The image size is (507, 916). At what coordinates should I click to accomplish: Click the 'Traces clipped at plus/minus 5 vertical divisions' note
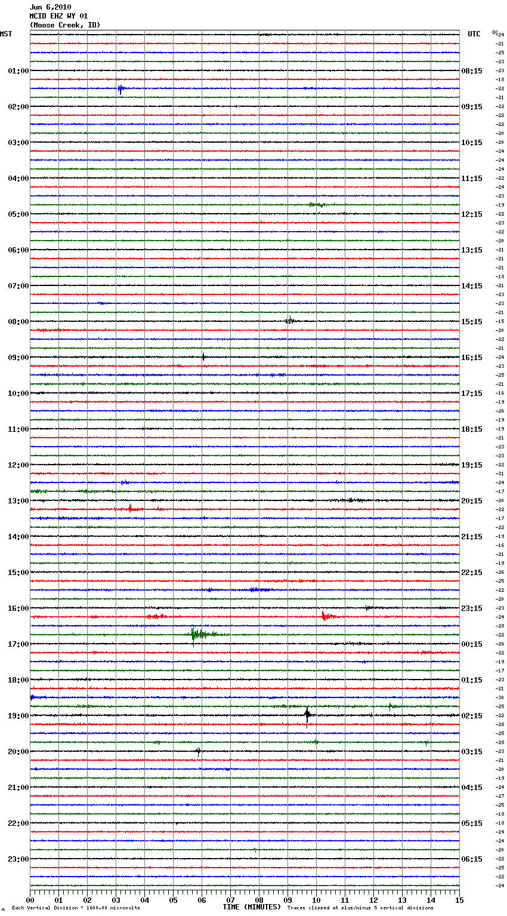click(361, 908)
